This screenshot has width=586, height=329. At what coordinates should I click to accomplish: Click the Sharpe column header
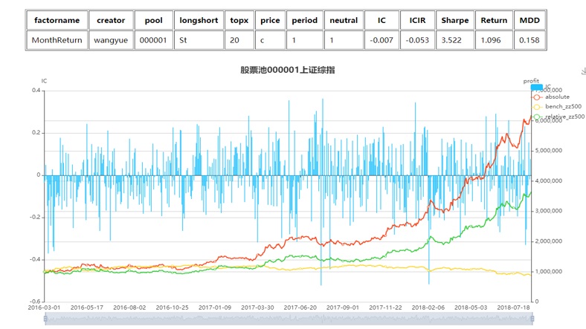coord(454,20)
